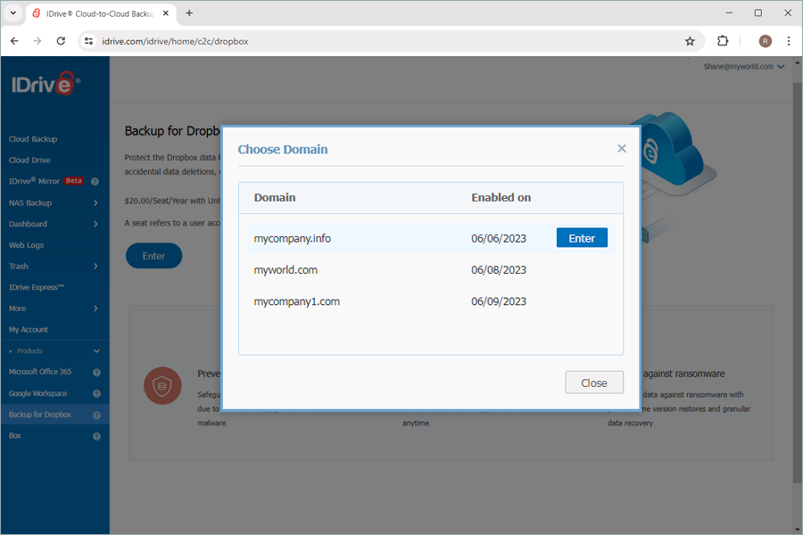
Task: Expand NAS Backup chevron arrow
Action: (x=95, y=202)
